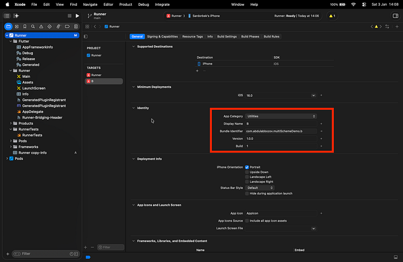Open the project navigator folder icon
403x262 pixels.
pyautogui.click(x=8, y=26)
